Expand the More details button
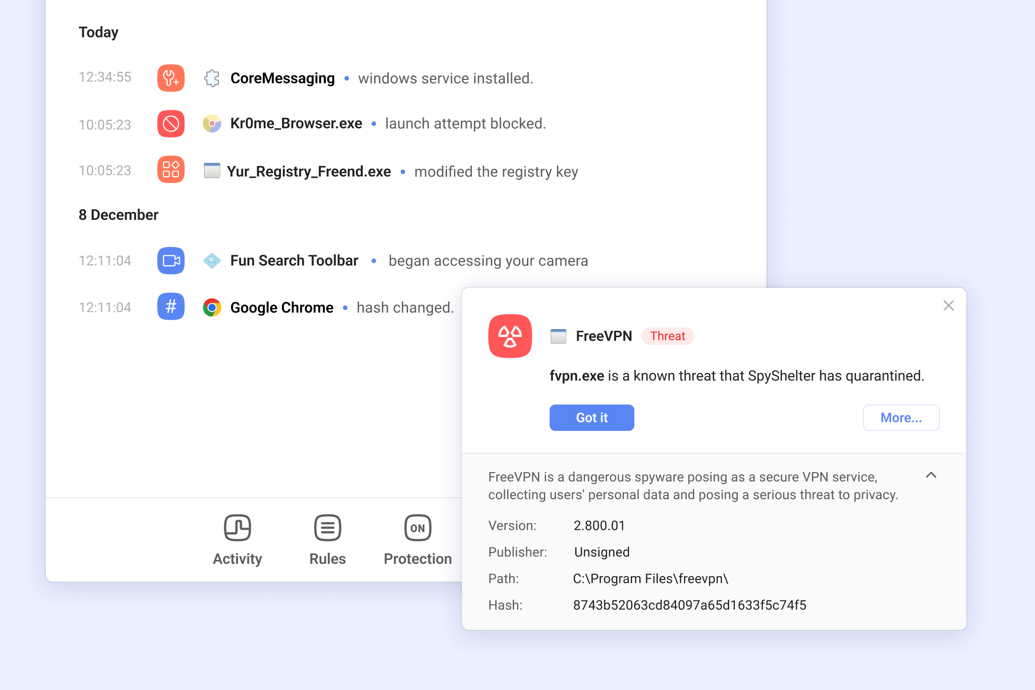 (x=901, y=417)
